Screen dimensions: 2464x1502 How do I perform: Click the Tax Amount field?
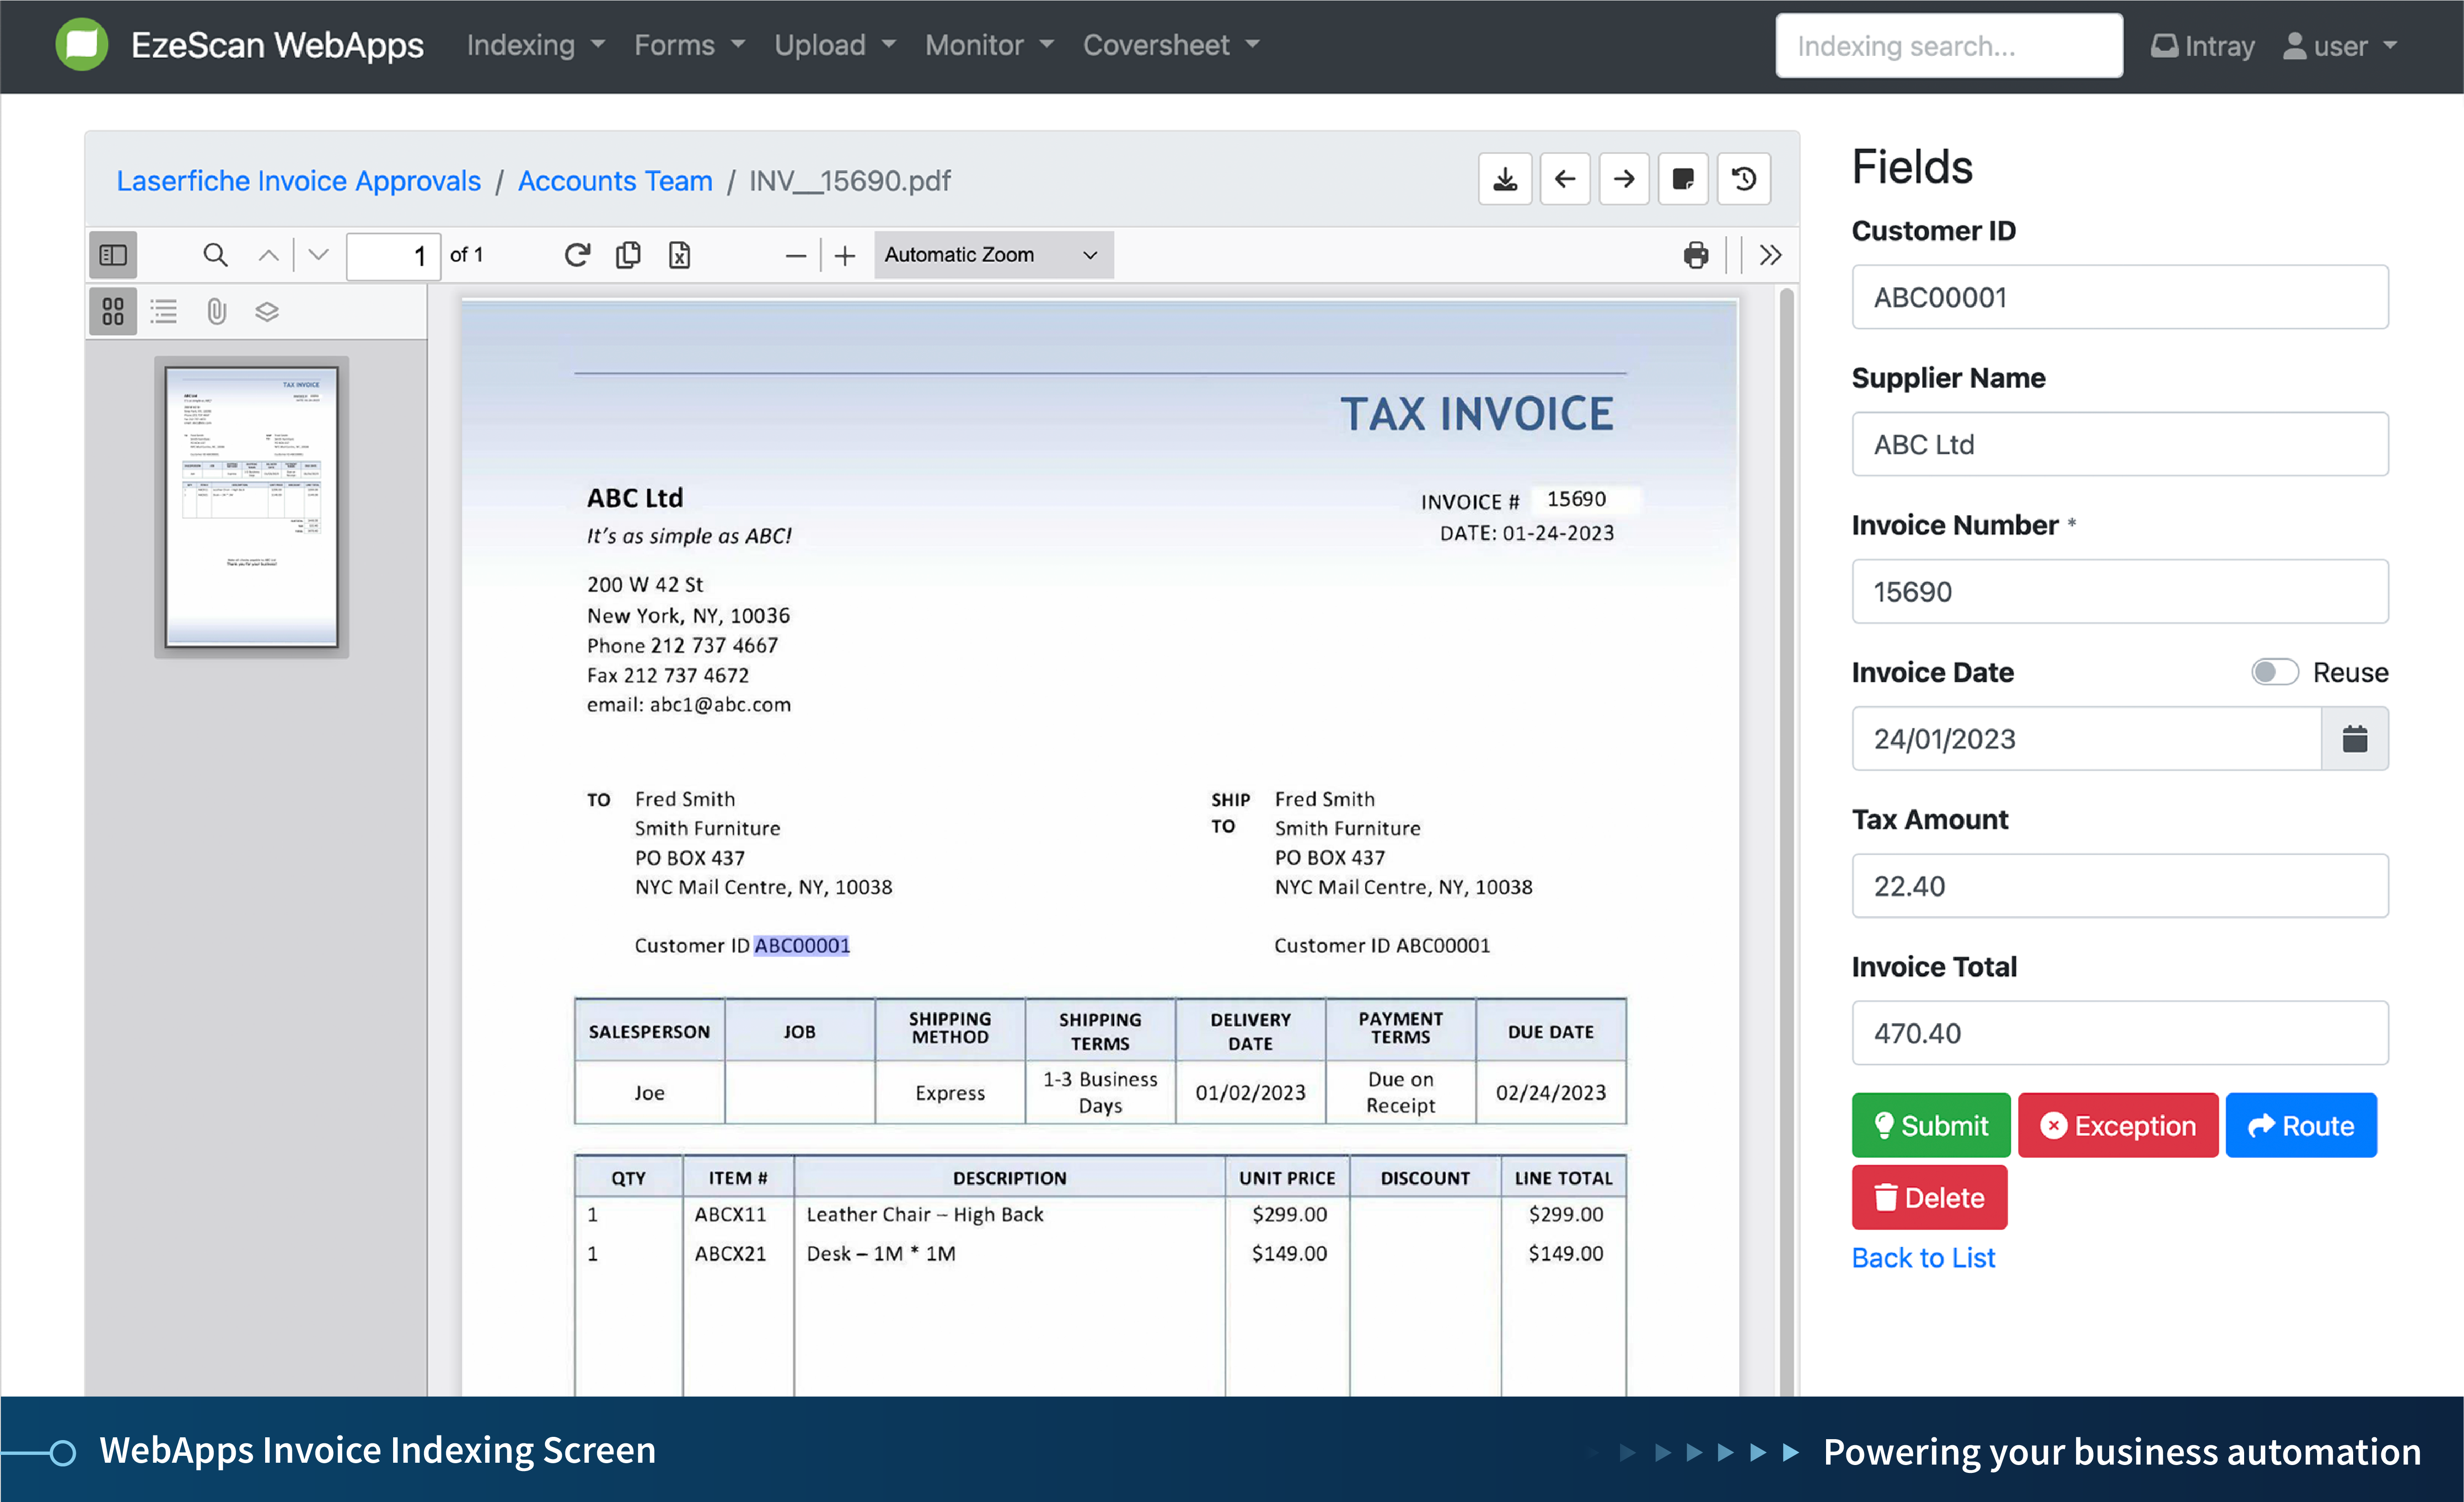coord(2120,886)
